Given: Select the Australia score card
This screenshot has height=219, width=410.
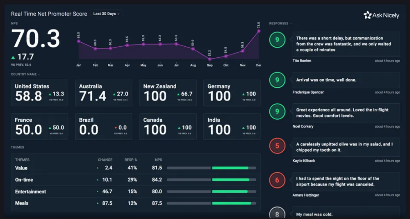Looking at the screenshot, I should [103, 93].
